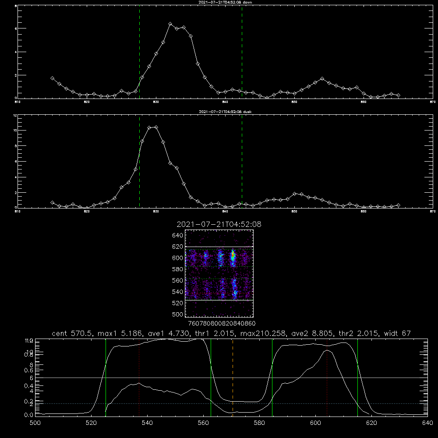Viewport: 438px width, 438px height.
Task: Click the 'cent 570.5' value in stats line
Action: 74,333
